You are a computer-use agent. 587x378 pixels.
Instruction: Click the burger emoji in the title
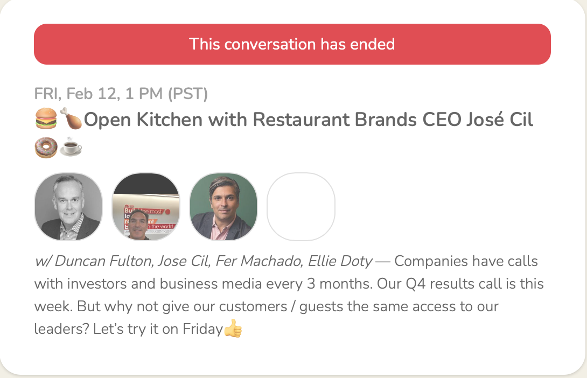click(x=46, y=120)
